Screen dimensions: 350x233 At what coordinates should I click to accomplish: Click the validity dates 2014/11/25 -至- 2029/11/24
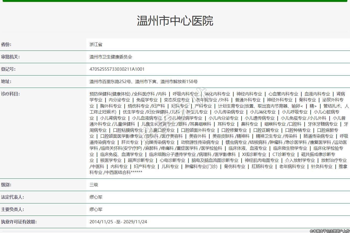pos(118,222)
